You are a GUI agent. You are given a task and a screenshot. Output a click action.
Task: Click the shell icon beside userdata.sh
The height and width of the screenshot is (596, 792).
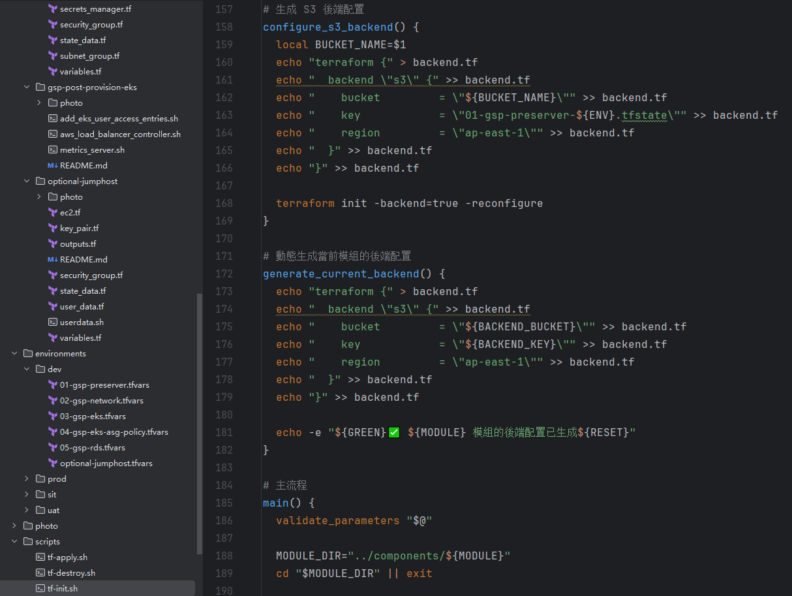[x=53, y=322]
